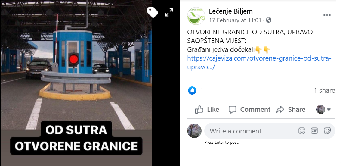This screenshot has height=166, width=343.
Task: Click the Comment button
Action: [249, 109]
